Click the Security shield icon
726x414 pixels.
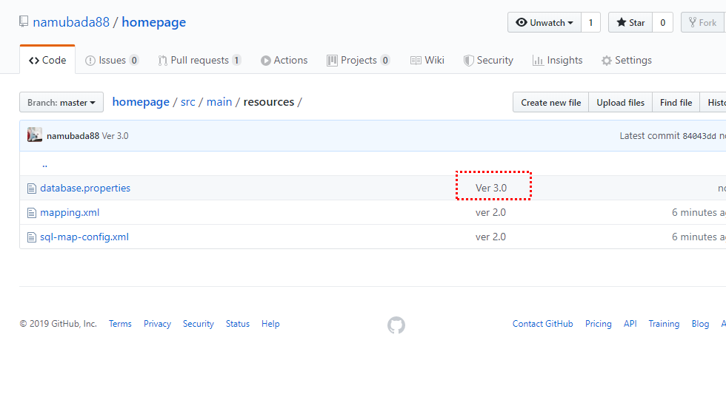468,61
